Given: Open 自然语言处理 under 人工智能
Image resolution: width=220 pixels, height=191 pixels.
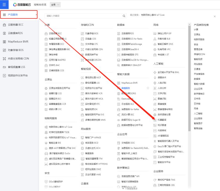Looking at the screenshot, I should (164, 114).
